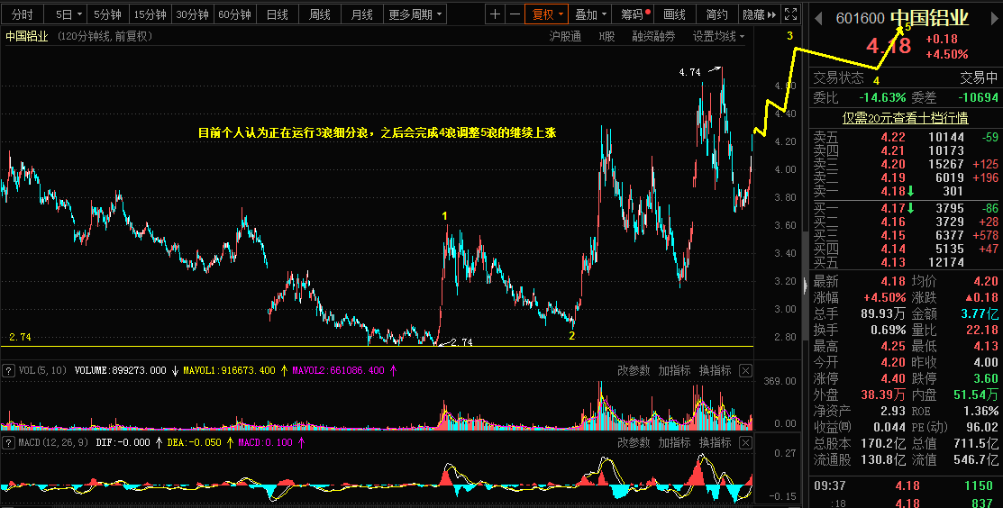The height and width of the screenshot is (508, 1003).
Task: Select the 5分钟 period
Action: click(107, 14)
